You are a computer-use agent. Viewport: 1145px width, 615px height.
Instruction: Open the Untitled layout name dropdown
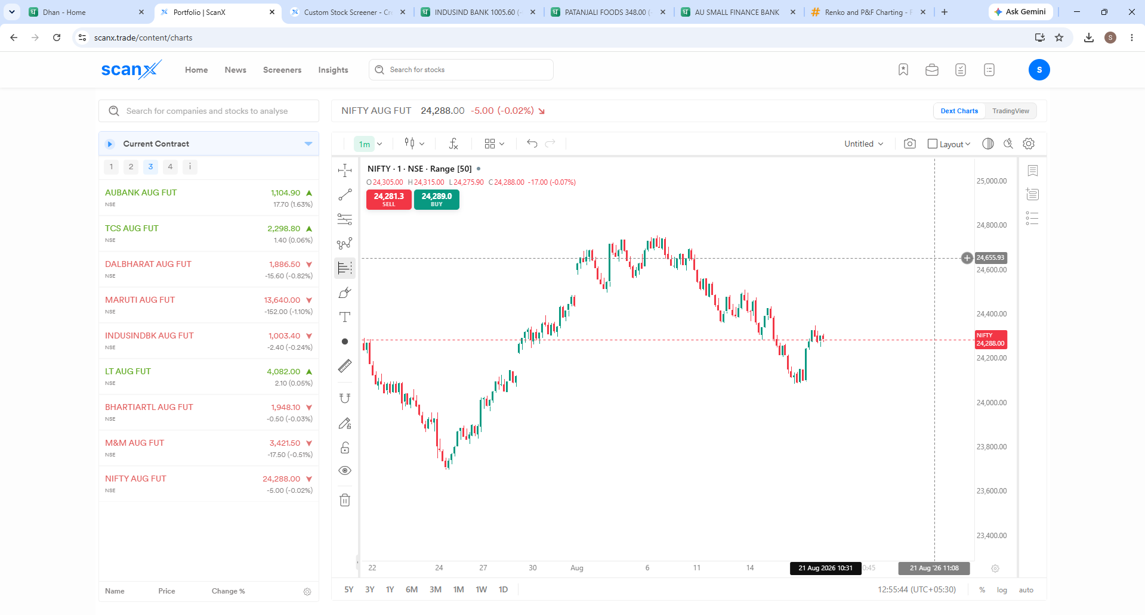coord(863,144)
